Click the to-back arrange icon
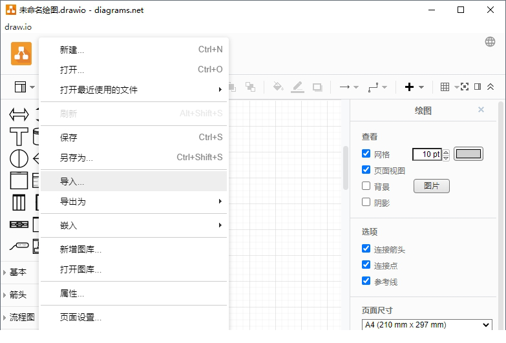506x343 pixels. [x=250, y=87]
